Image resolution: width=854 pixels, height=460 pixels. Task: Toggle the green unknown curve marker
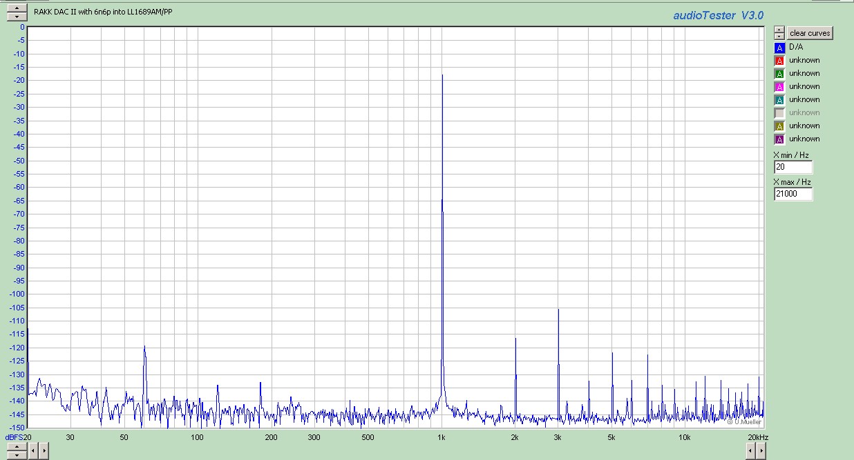(x=779, y=74)
